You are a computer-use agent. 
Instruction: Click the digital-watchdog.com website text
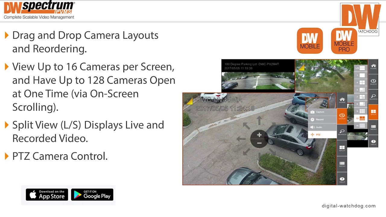(349, 206)
